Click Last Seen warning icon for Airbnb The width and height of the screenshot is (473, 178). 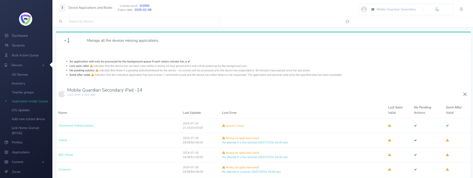390,140
